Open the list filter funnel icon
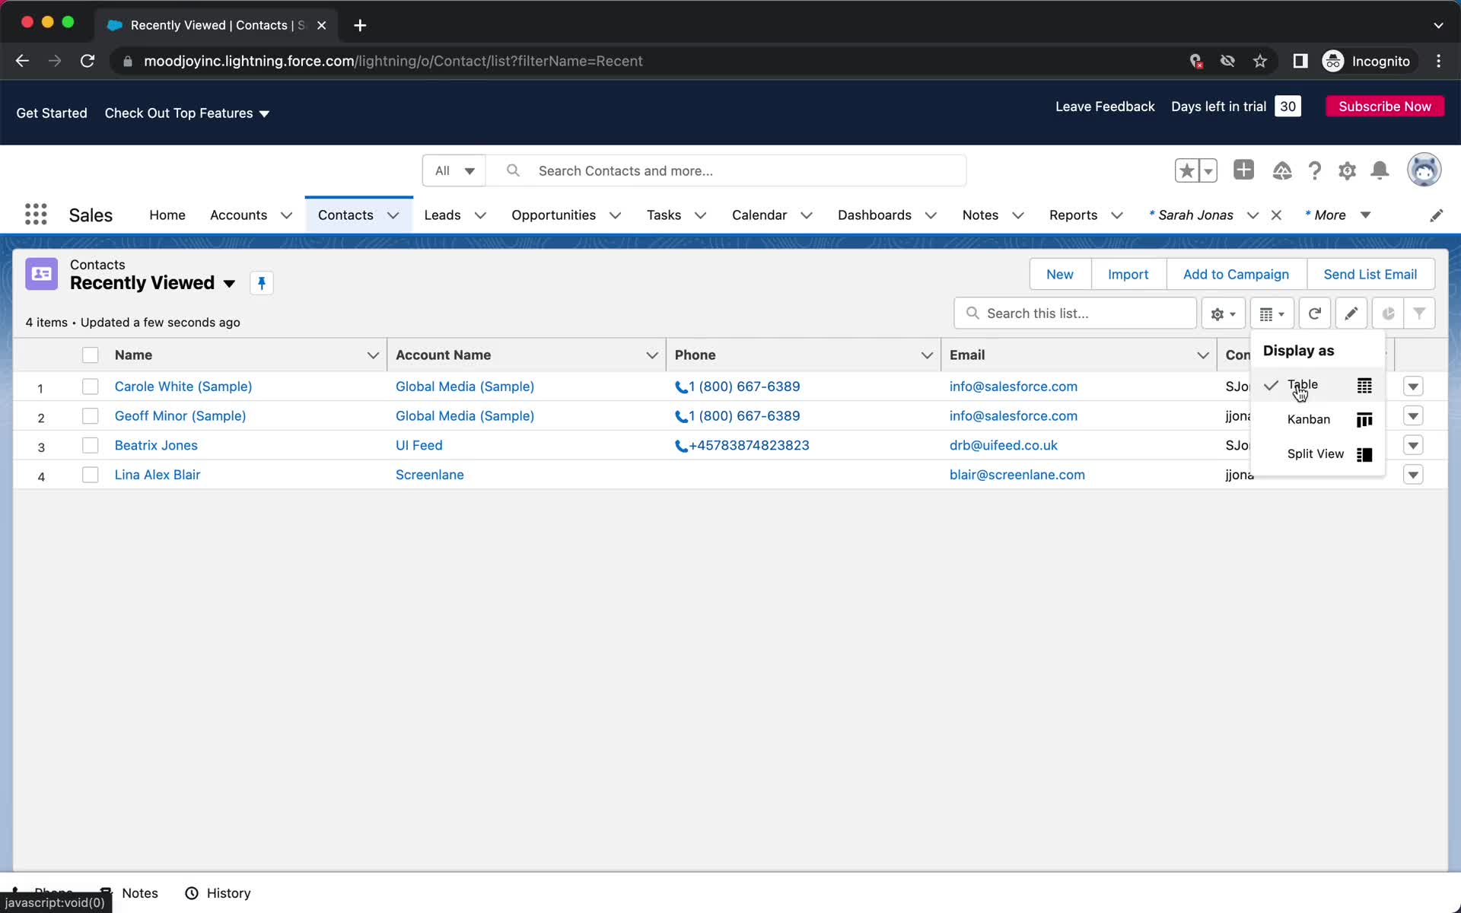Image resolution: width=1461 pixels, height=913 pixels. tap(1419, 313)
